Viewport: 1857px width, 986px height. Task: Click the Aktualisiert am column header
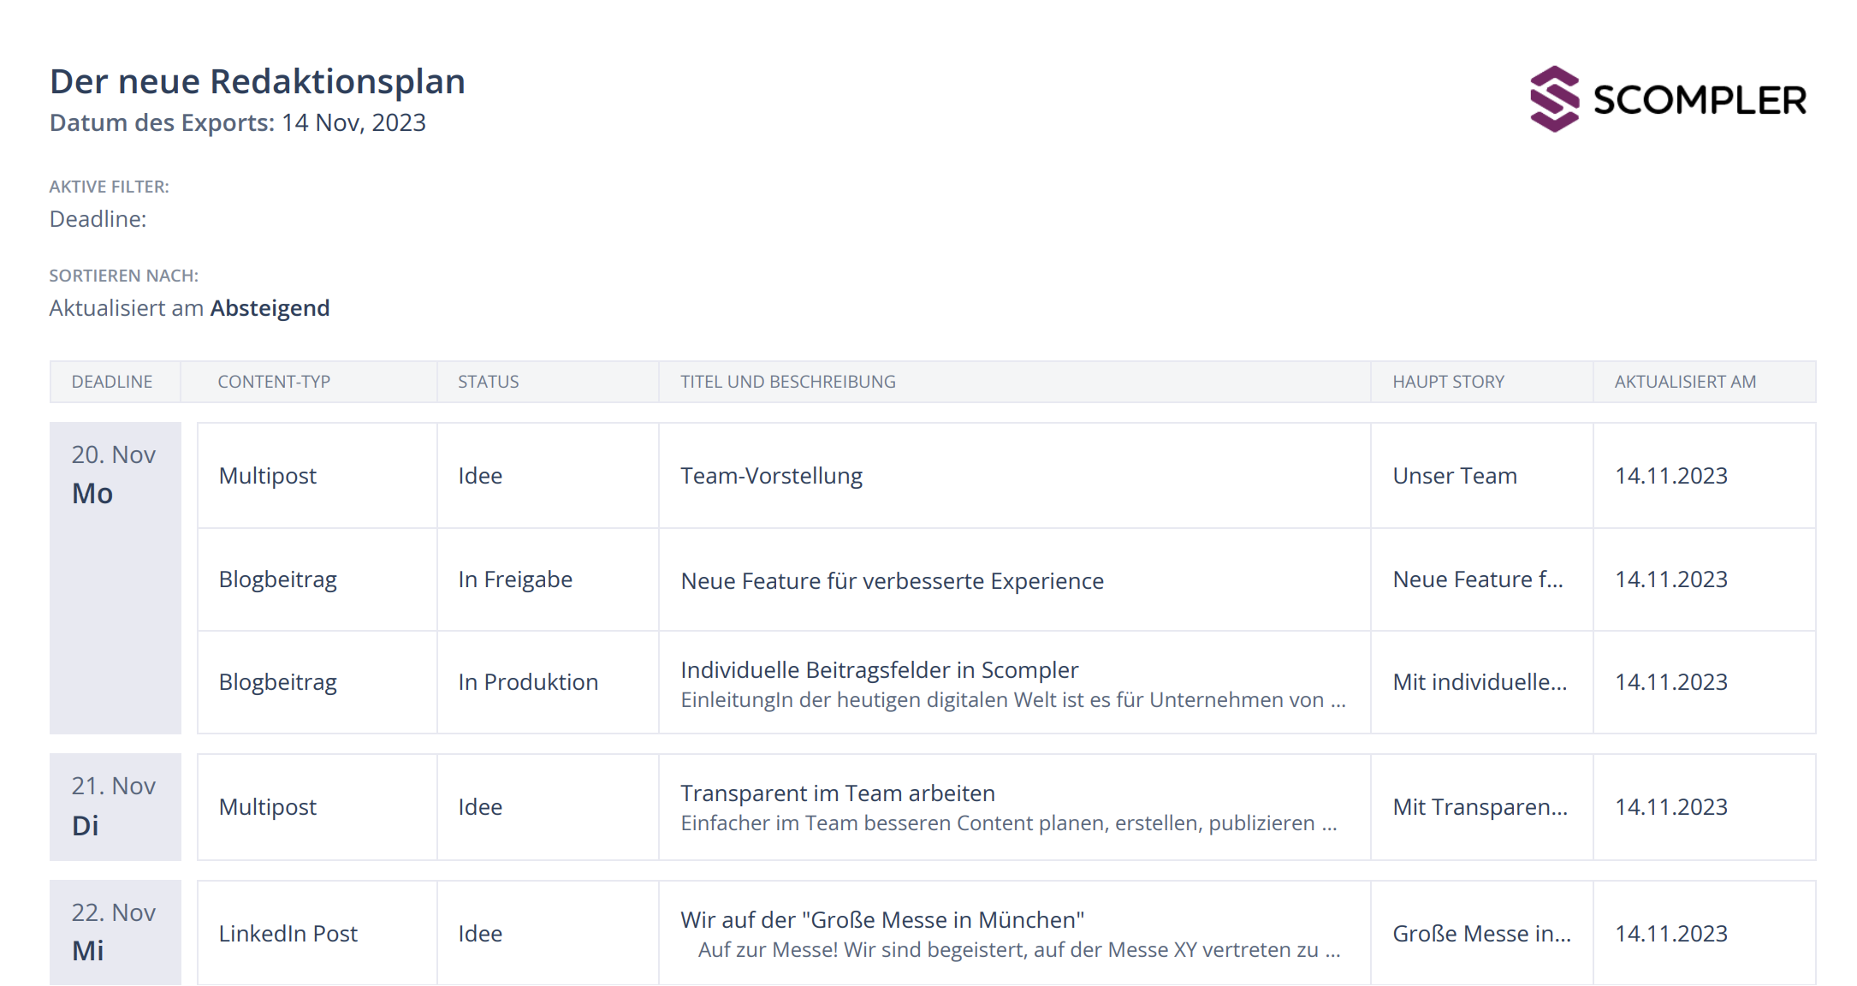pyautogui.click(x=1684, y=382)
